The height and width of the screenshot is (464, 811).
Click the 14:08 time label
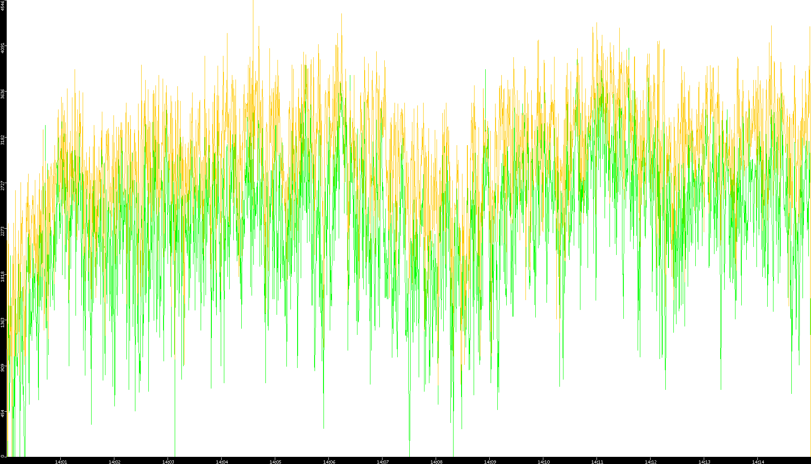pyautogui.click(x=436, y=462)
